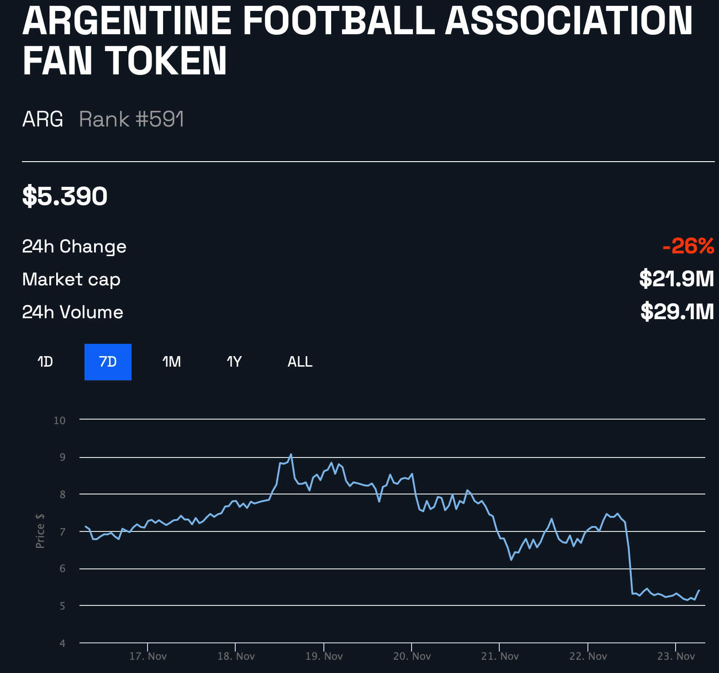Viewport: 719px width, 673px height.
Task: Click the ARG ticker symbol
Action: [x=42, y=120]
